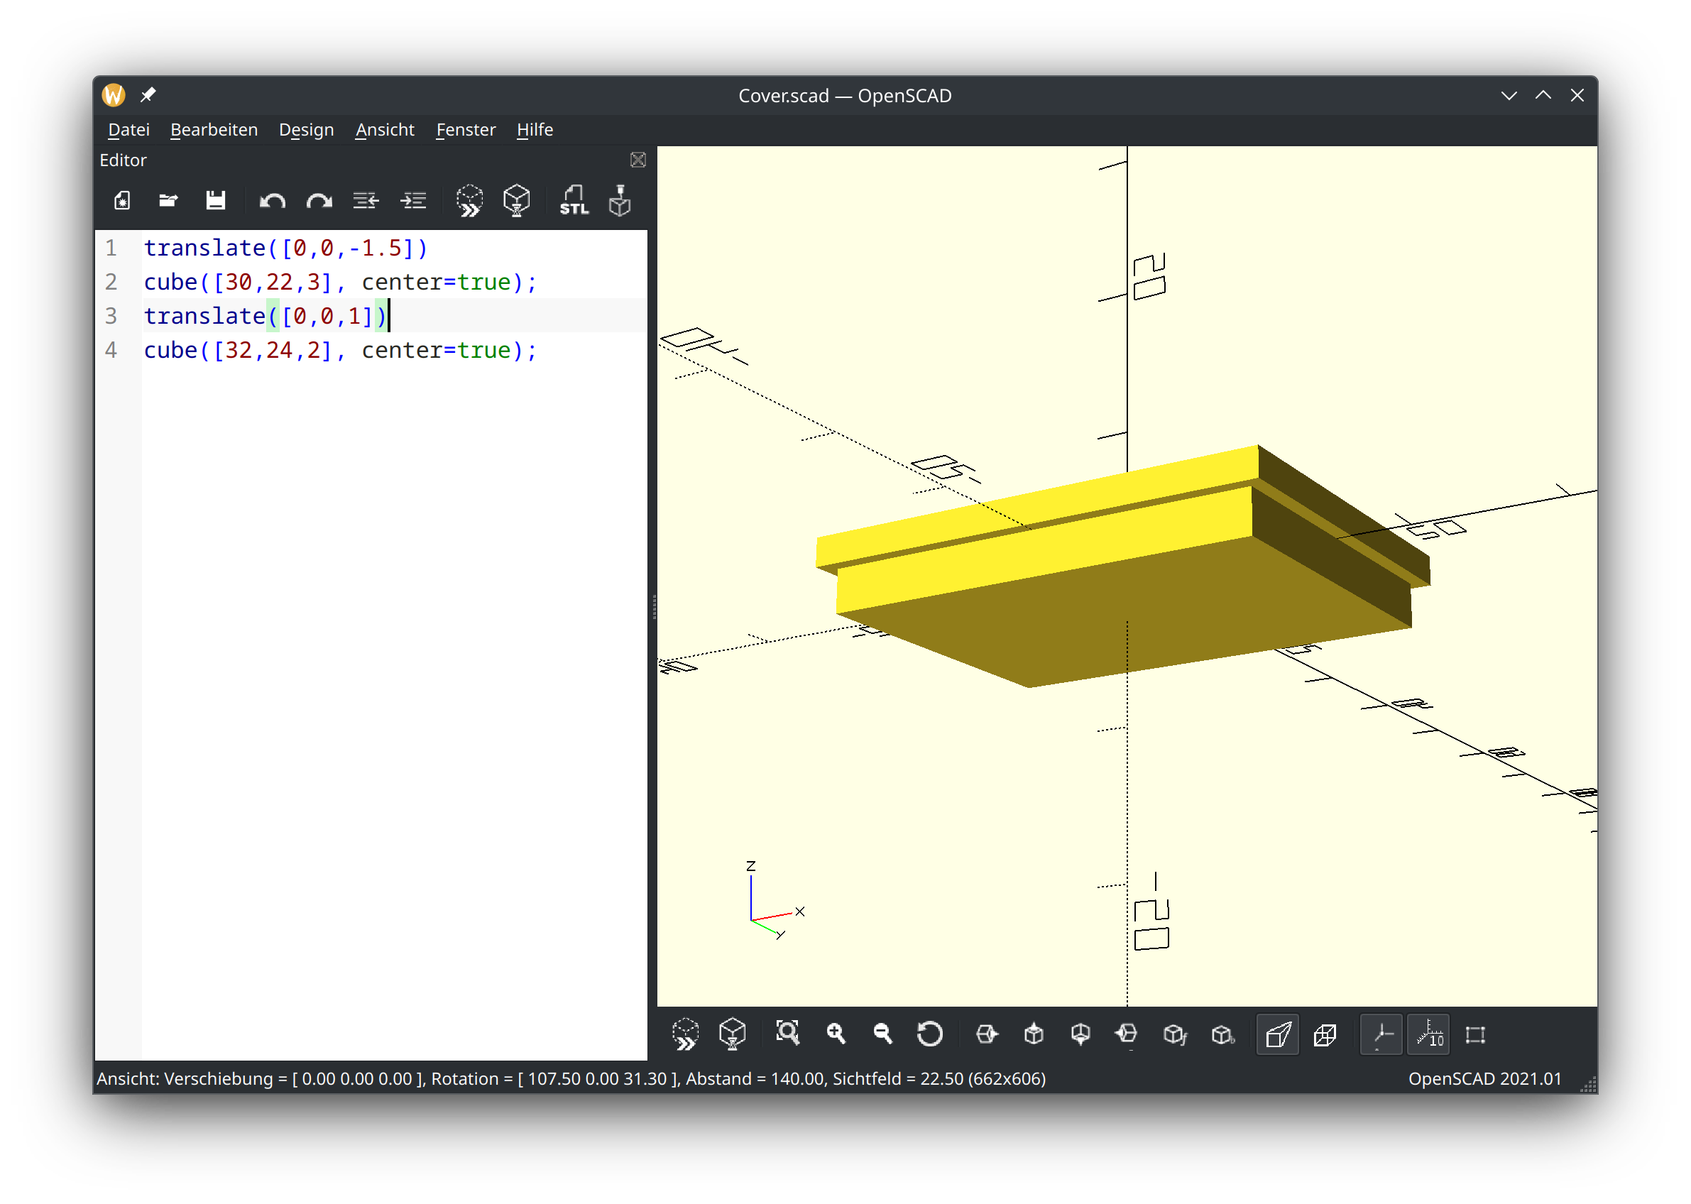Open the Bearbeiten menu
Image resolution: width=1691 pixels, height=1204 pixels.
(x=214, y=130)
